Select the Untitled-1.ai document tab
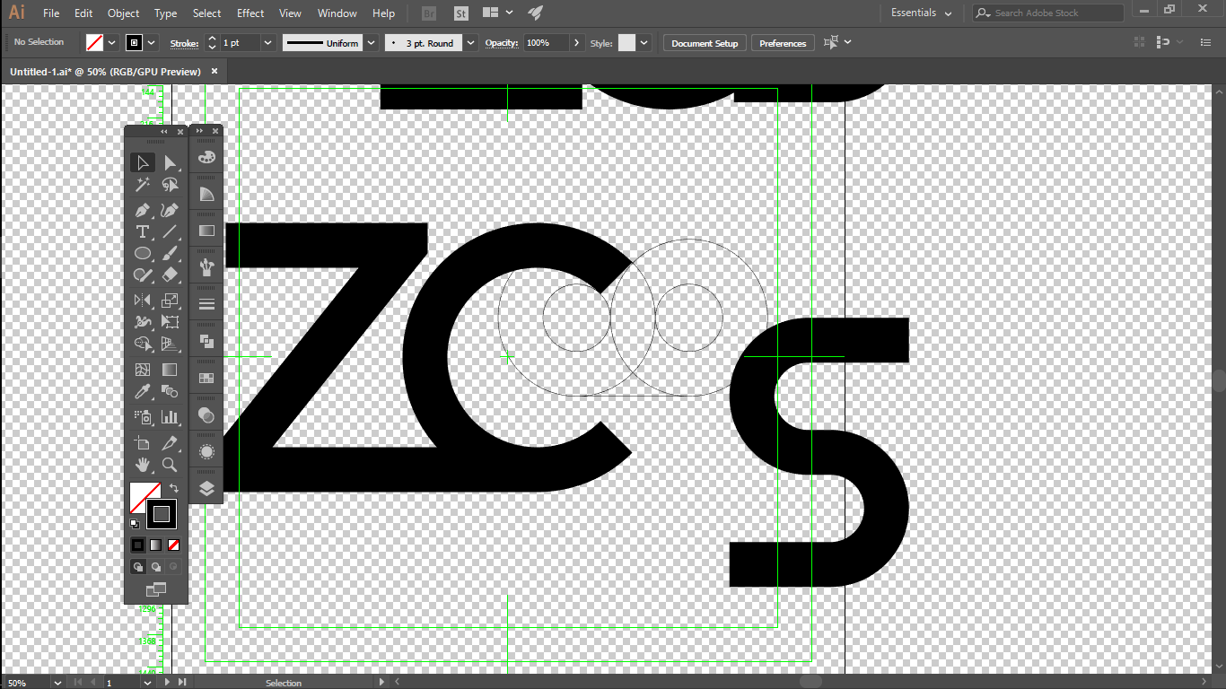 coord(108,71)
